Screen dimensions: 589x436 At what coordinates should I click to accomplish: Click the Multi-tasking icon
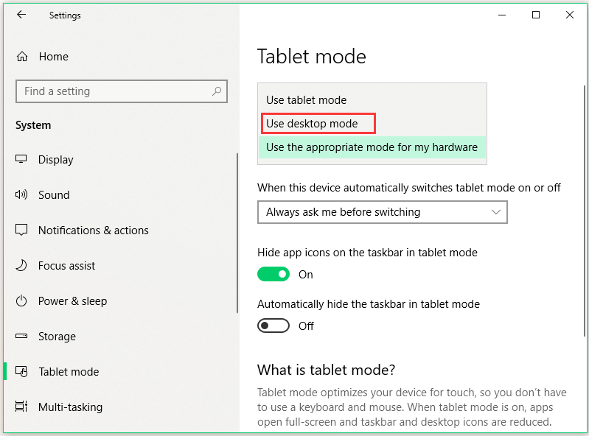(x=21, y=407)
